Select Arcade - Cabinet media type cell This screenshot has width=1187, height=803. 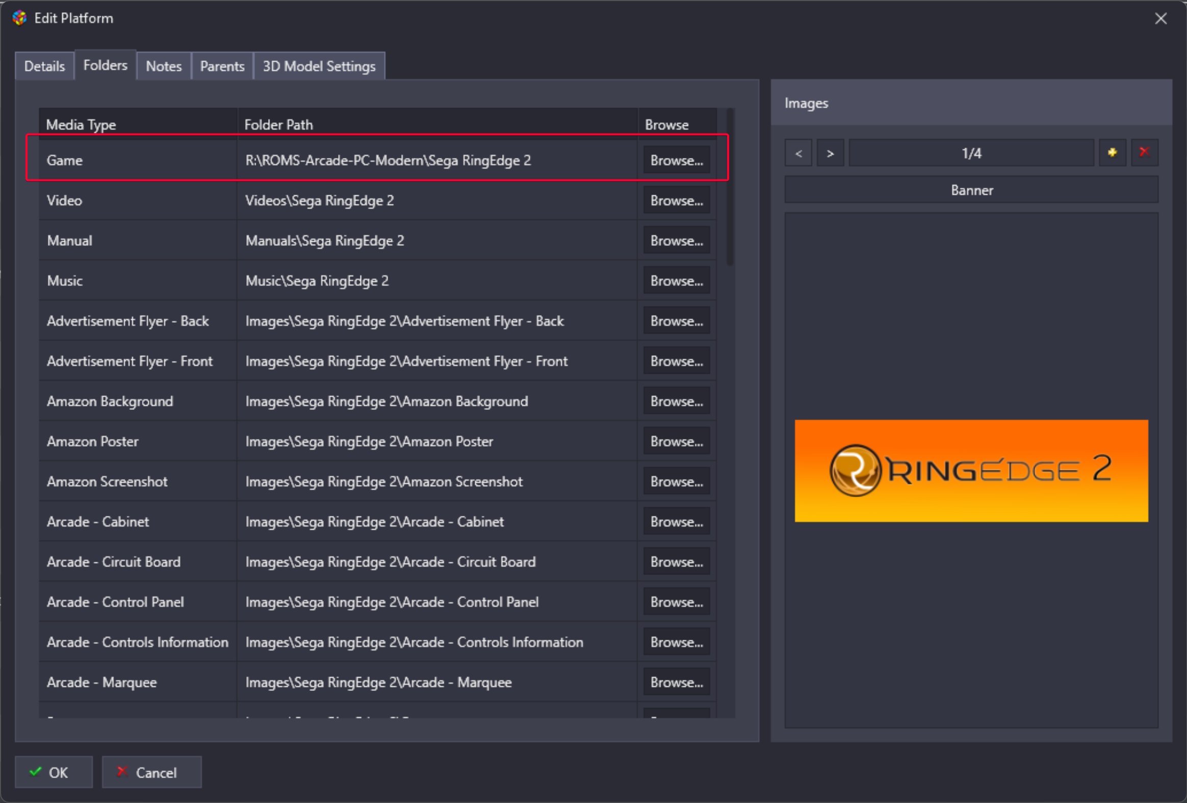(138, 522)
